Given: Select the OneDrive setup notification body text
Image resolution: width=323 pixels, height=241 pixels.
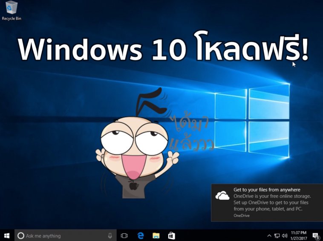Looking at the screenshot, I should click(272, 202).
